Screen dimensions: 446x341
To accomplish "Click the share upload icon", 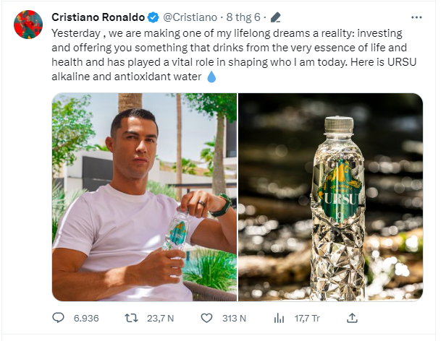I will 353,318.
